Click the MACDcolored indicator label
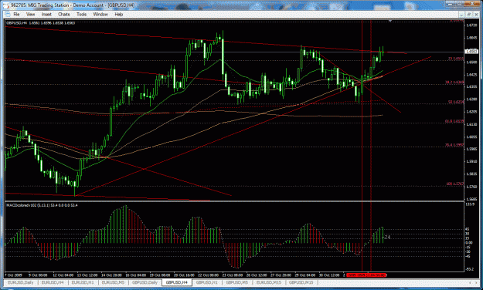Viewport: 483px width, 290px height. point(42,205)
